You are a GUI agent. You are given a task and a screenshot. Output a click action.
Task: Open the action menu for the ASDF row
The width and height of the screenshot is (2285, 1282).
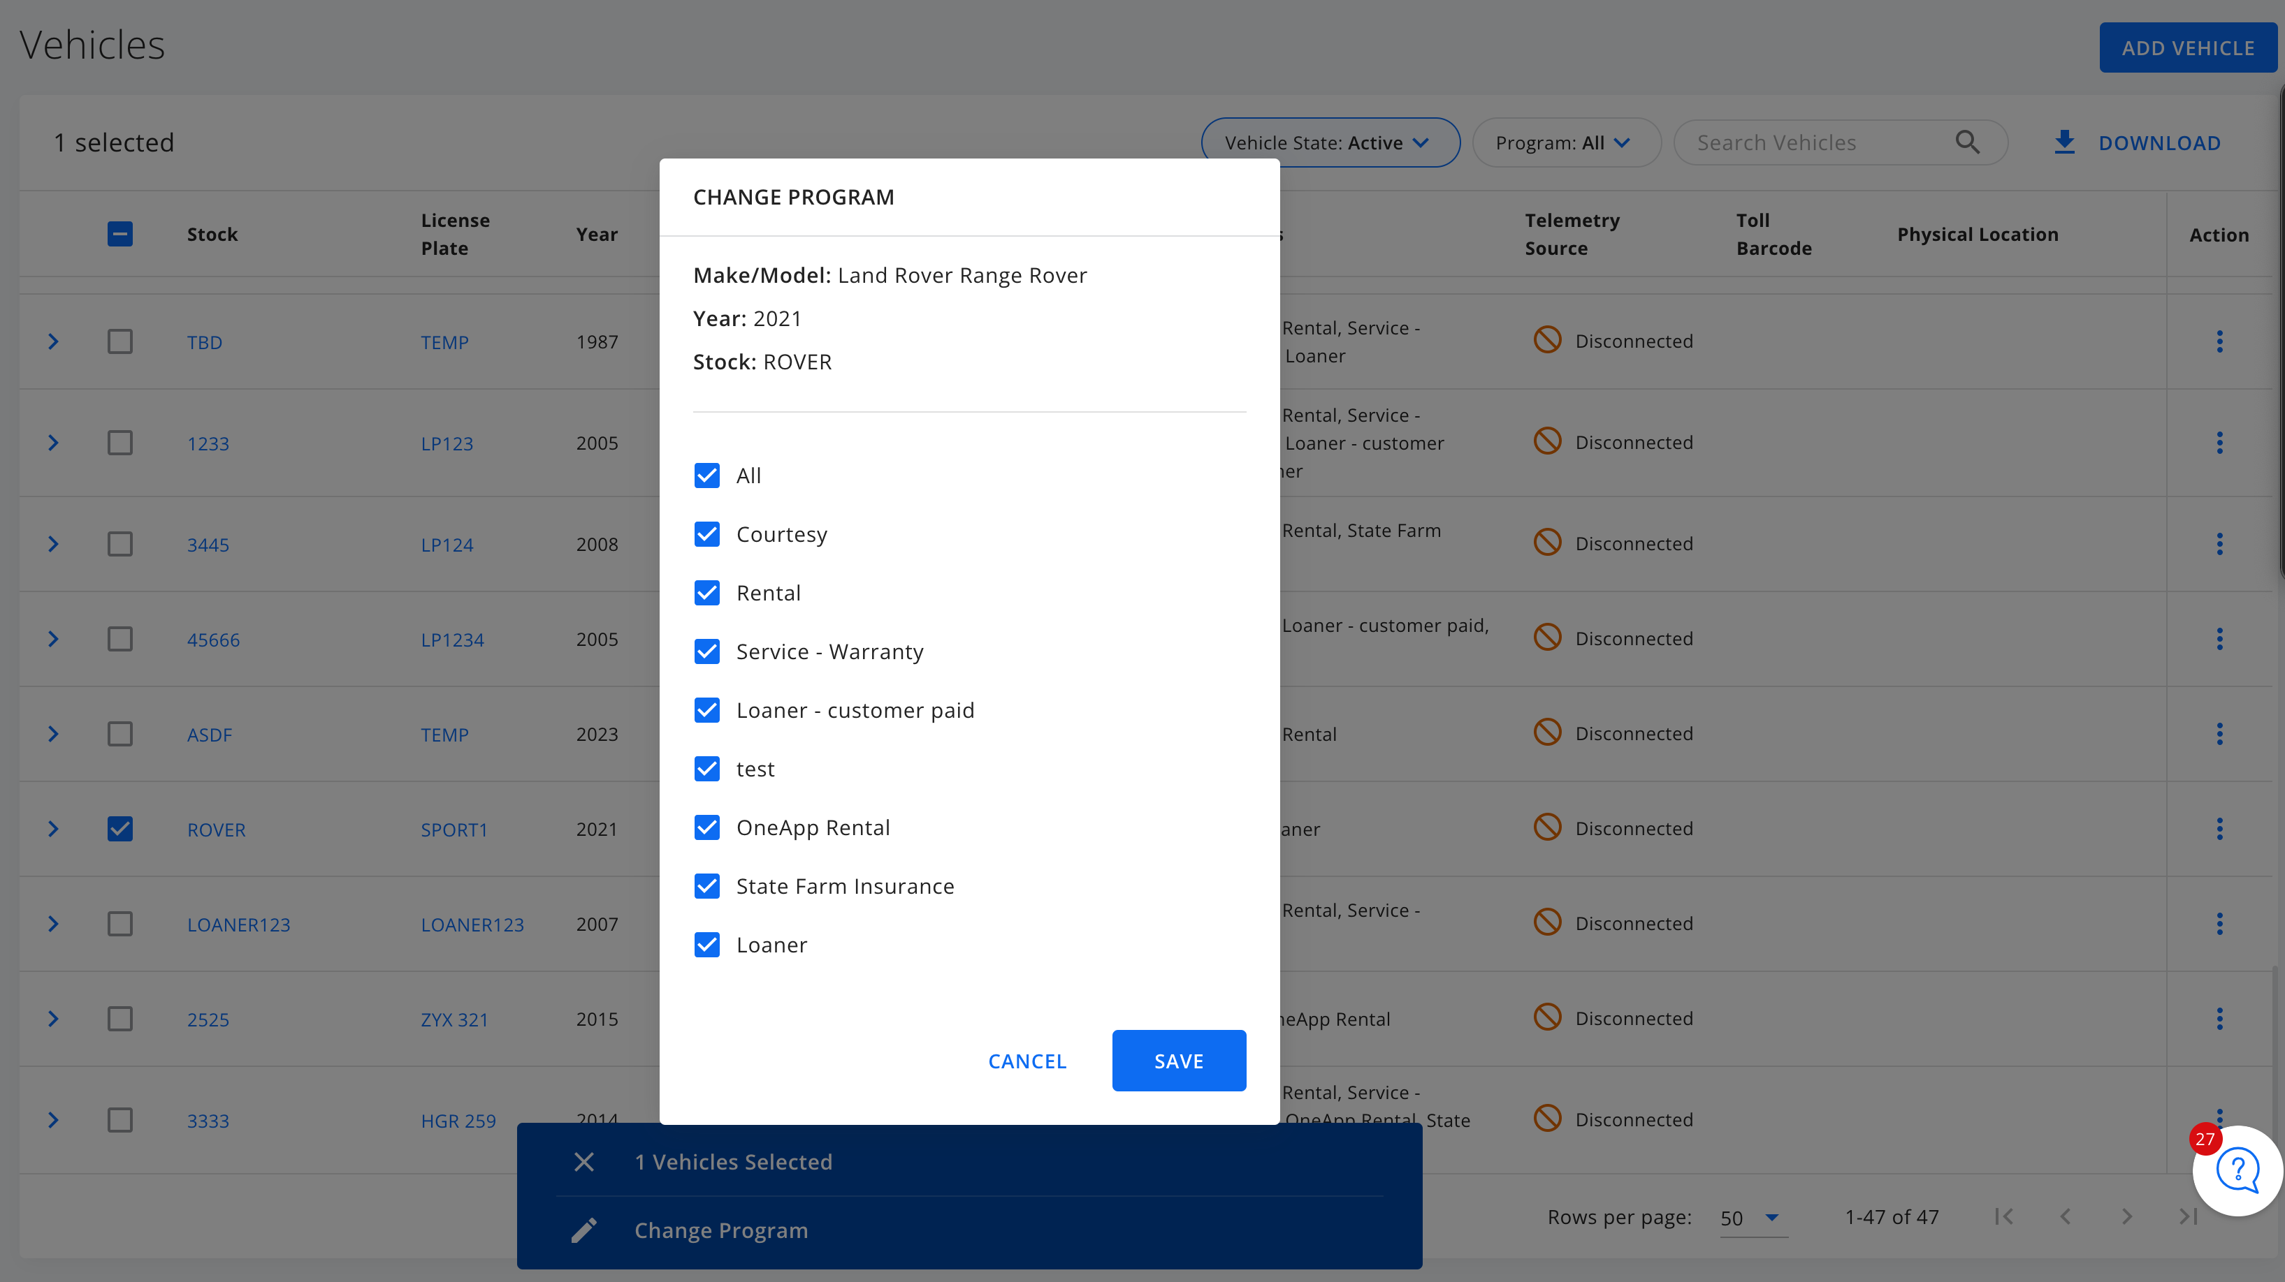(x=2219, y=733)
